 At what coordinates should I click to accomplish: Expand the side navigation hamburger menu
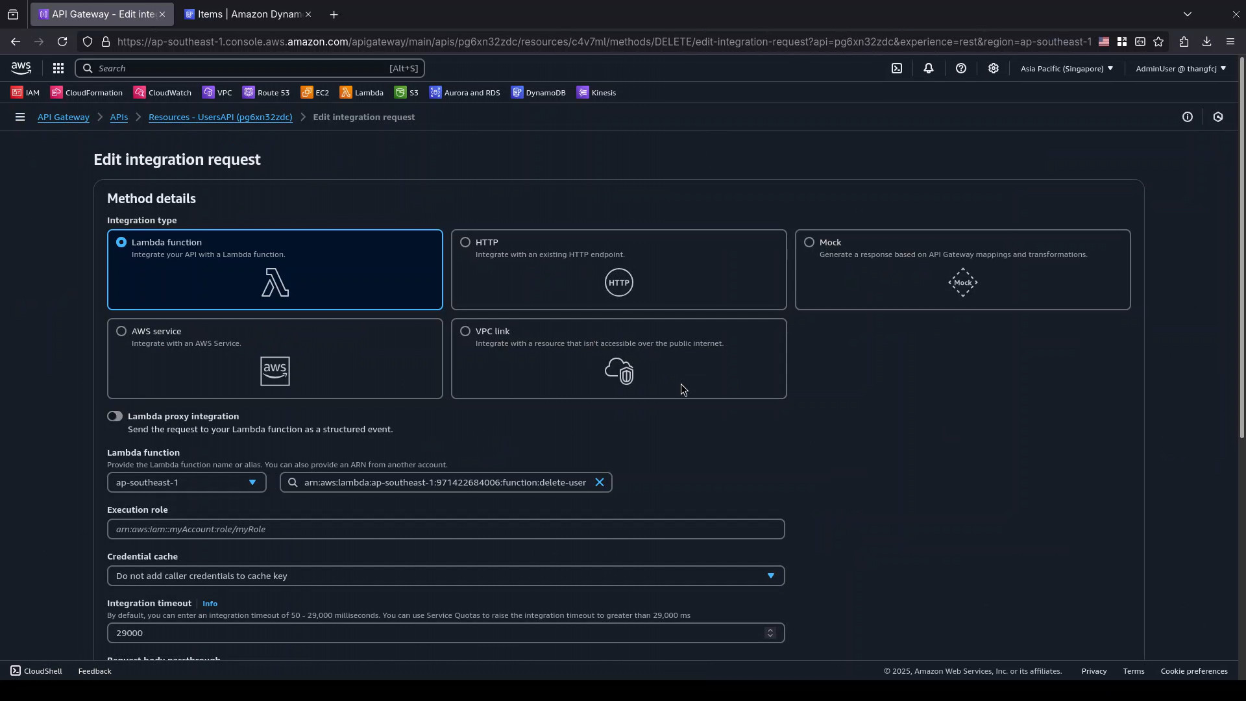coord(20,117)
